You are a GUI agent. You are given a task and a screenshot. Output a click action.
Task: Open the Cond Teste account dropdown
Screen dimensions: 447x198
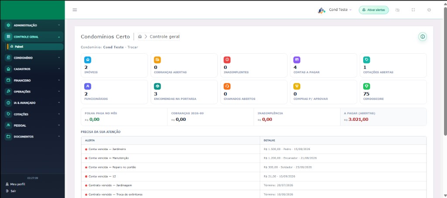click(340, 10)
